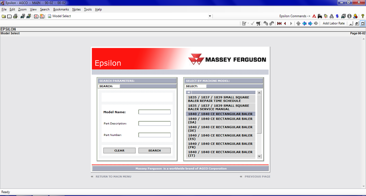This screenshot has width=366, height=196.
Task: Click the hierarchy tree icon
Action: (331, 16)
